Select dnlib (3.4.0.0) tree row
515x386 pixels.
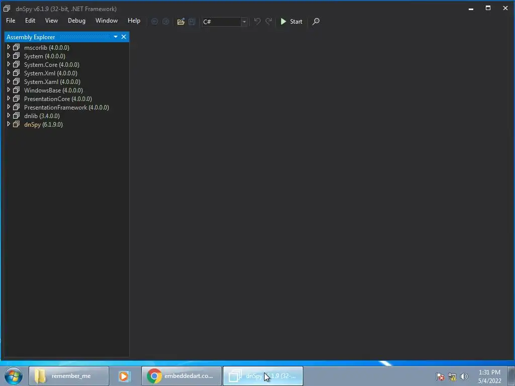42,116
